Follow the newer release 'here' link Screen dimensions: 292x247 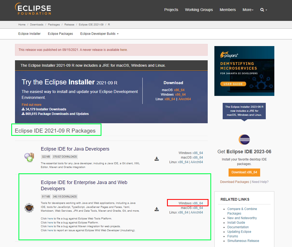point(123,50)
